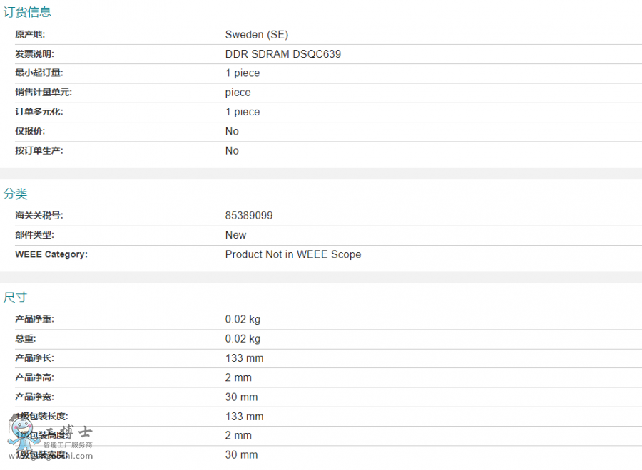The height and width of the screenshot is (470, 642).
Task: Select the 原产地 label
Action: pyautogui.click(x=30, y=34)
